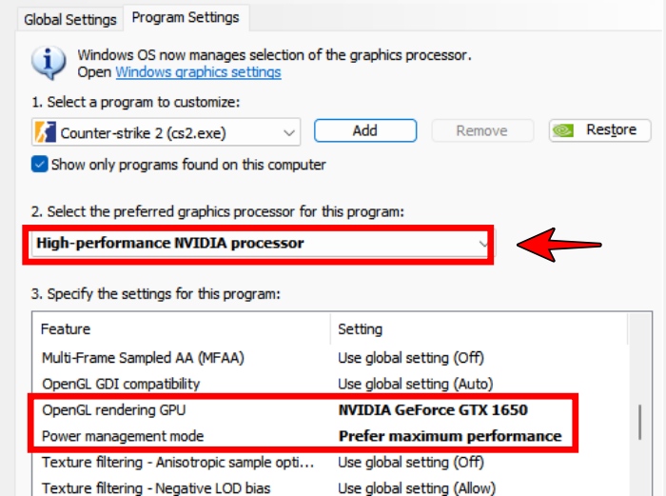Screen dimensions: 666x496
Task: Expand the preferred graphics processor dropdown
Action: point(483,244)
